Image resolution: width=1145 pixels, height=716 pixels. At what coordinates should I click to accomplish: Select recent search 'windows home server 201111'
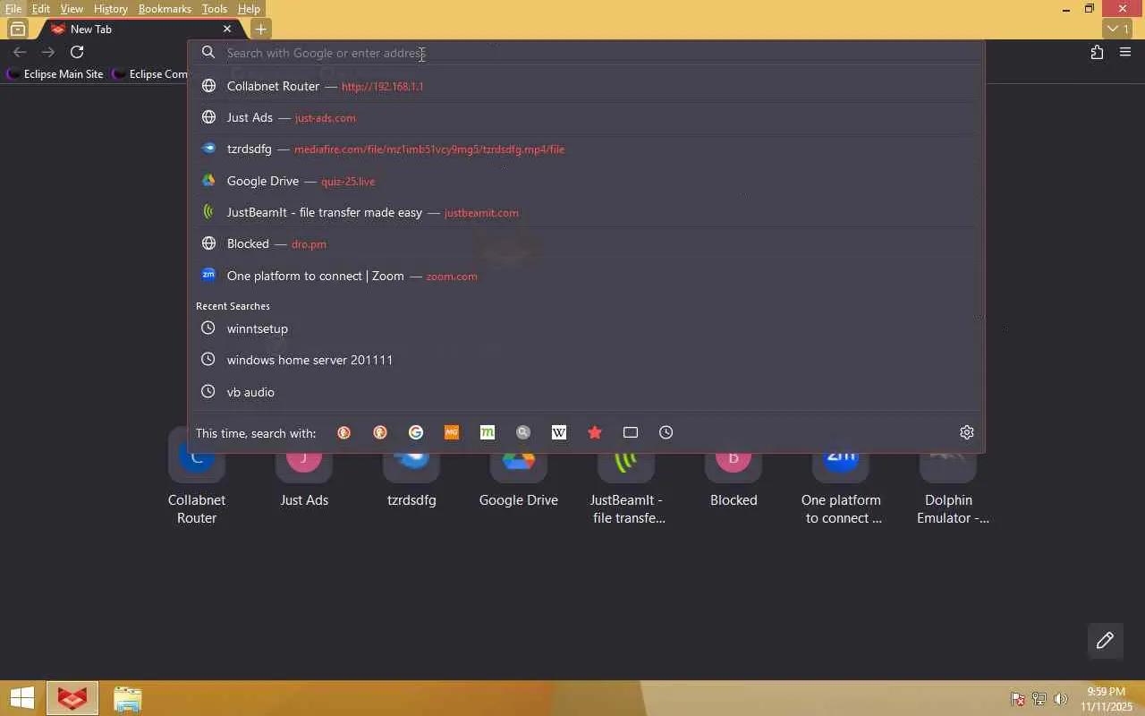[x=586, y=360]
